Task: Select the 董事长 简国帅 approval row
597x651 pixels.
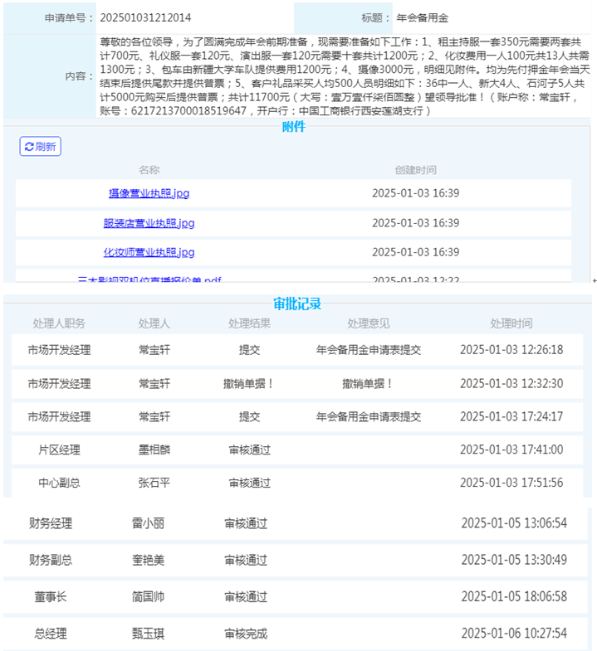Action: click(x=297, y=596)
